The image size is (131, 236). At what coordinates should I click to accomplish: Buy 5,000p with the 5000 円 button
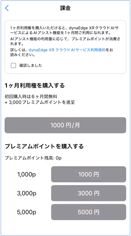pos(89,212)
